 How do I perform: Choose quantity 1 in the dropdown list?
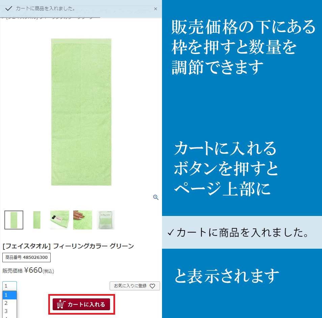[10, 295]
